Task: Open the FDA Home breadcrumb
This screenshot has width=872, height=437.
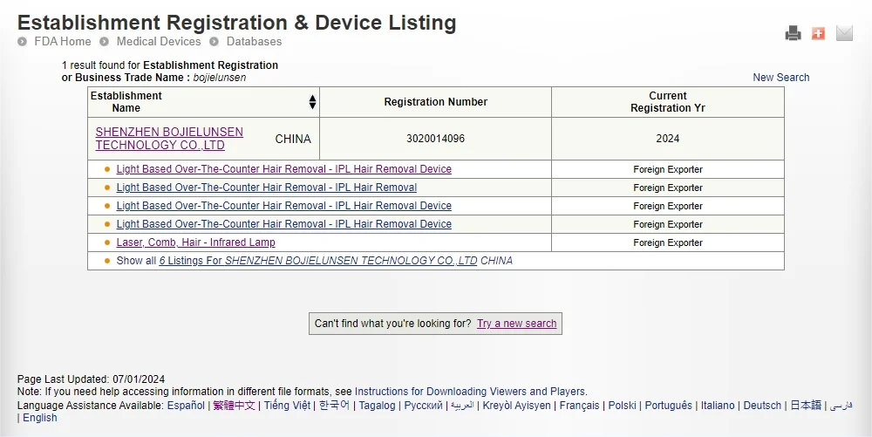Action: coord(63,42)
